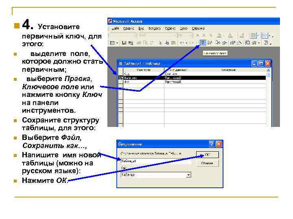This screenshot has height=219, width=293.
Task: Open the New Object dropdown arrow
Action: click(259, 43)
